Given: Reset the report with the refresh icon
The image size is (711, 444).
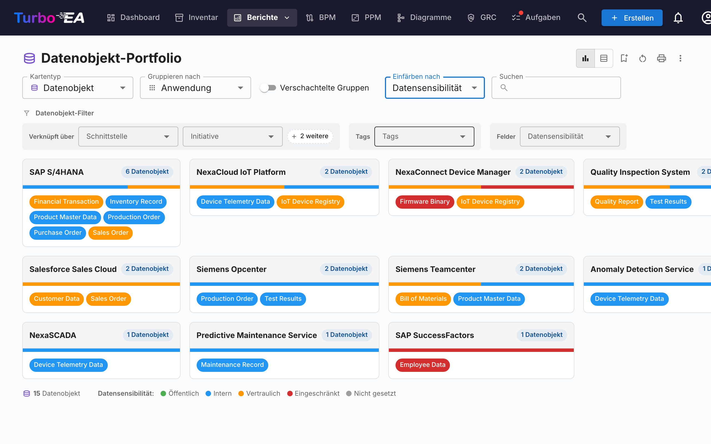Looking at the screenshot, I should pyautogui.click(x=643, y=58).
